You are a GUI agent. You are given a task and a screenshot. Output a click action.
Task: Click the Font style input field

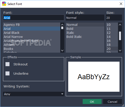pos(85,18)
